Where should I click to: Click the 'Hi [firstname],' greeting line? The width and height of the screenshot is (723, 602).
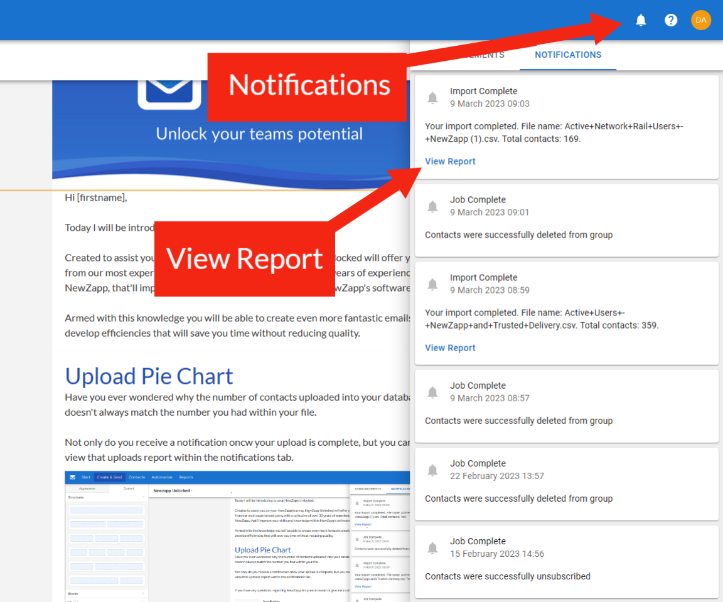(x=95, y=198)
